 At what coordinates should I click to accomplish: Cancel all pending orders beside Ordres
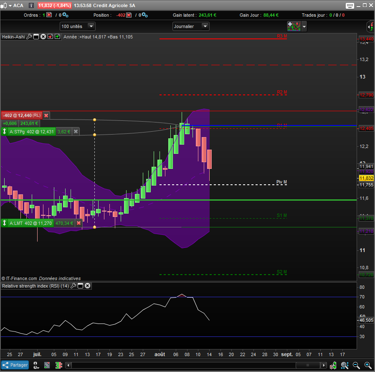coord(49,15)
